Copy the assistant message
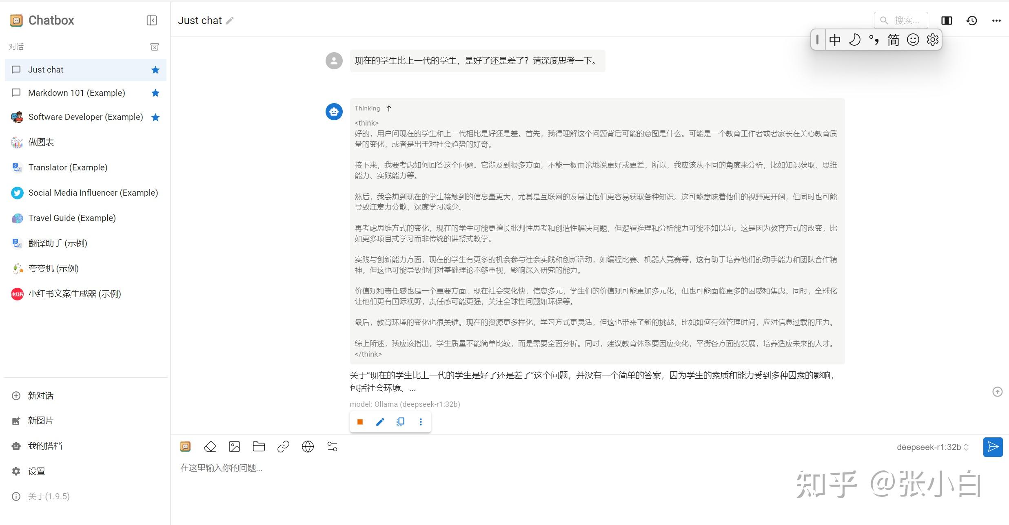This screenshot has height=525, width=1009. pyautogui.click(x=400, y=422)
